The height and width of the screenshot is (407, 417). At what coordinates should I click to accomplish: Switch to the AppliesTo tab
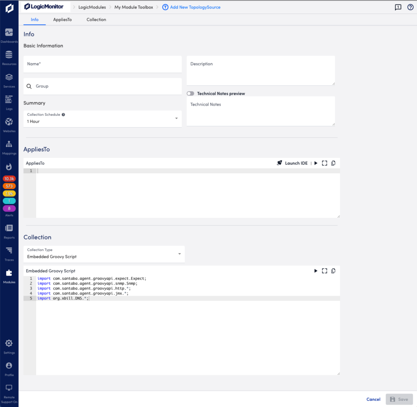[x=62, y=20]
